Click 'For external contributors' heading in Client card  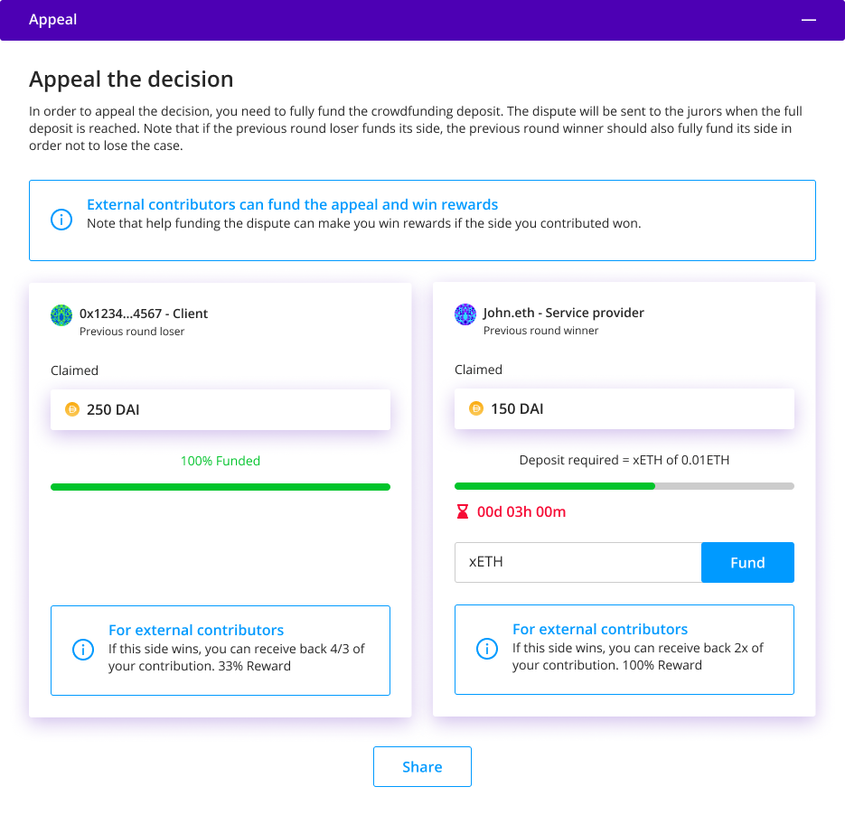196,630
